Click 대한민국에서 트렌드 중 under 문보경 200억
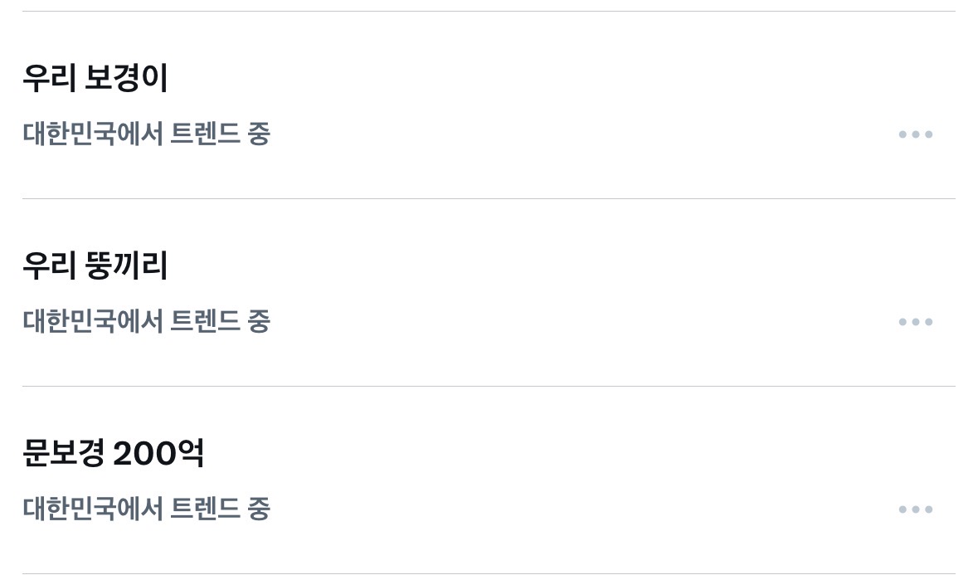The height and width of the screenshot is (575, 978). pos(146,509)
